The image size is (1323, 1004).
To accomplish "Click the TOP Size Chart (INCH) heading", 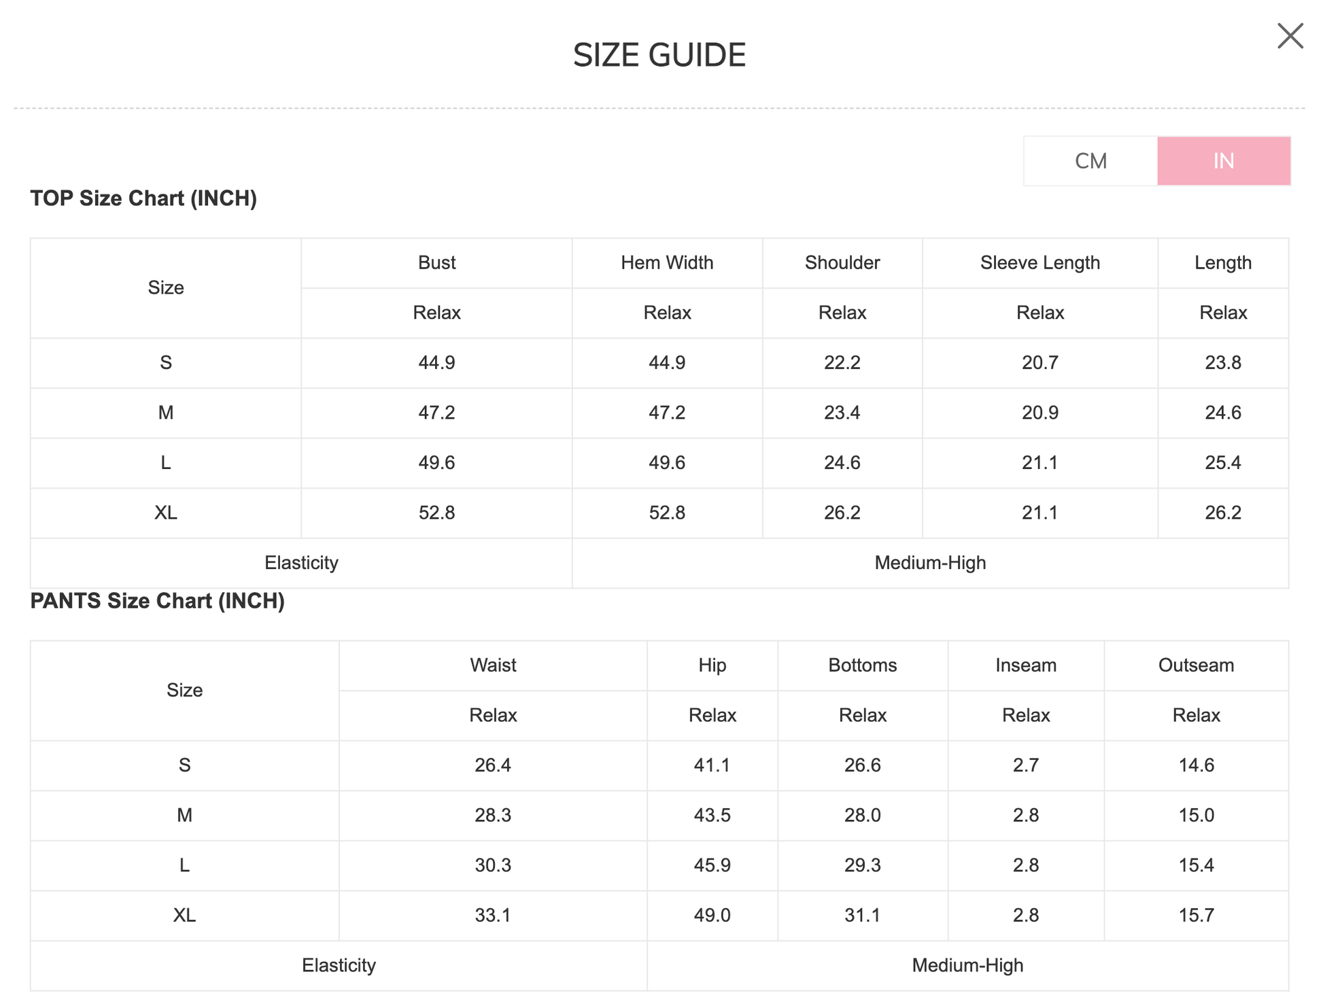I will 143,198.
